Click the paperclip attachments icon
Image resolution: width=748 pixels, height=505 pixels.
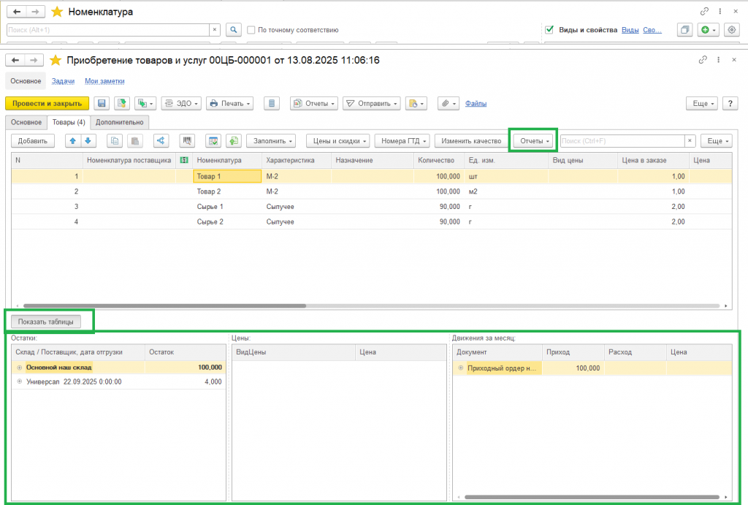coord(443,104)
